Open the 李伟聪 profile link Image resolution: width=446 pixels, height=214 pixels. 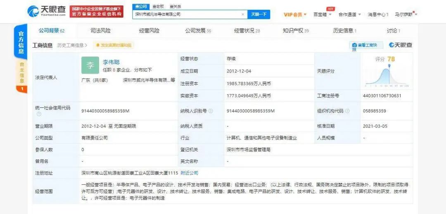point(111,62)
